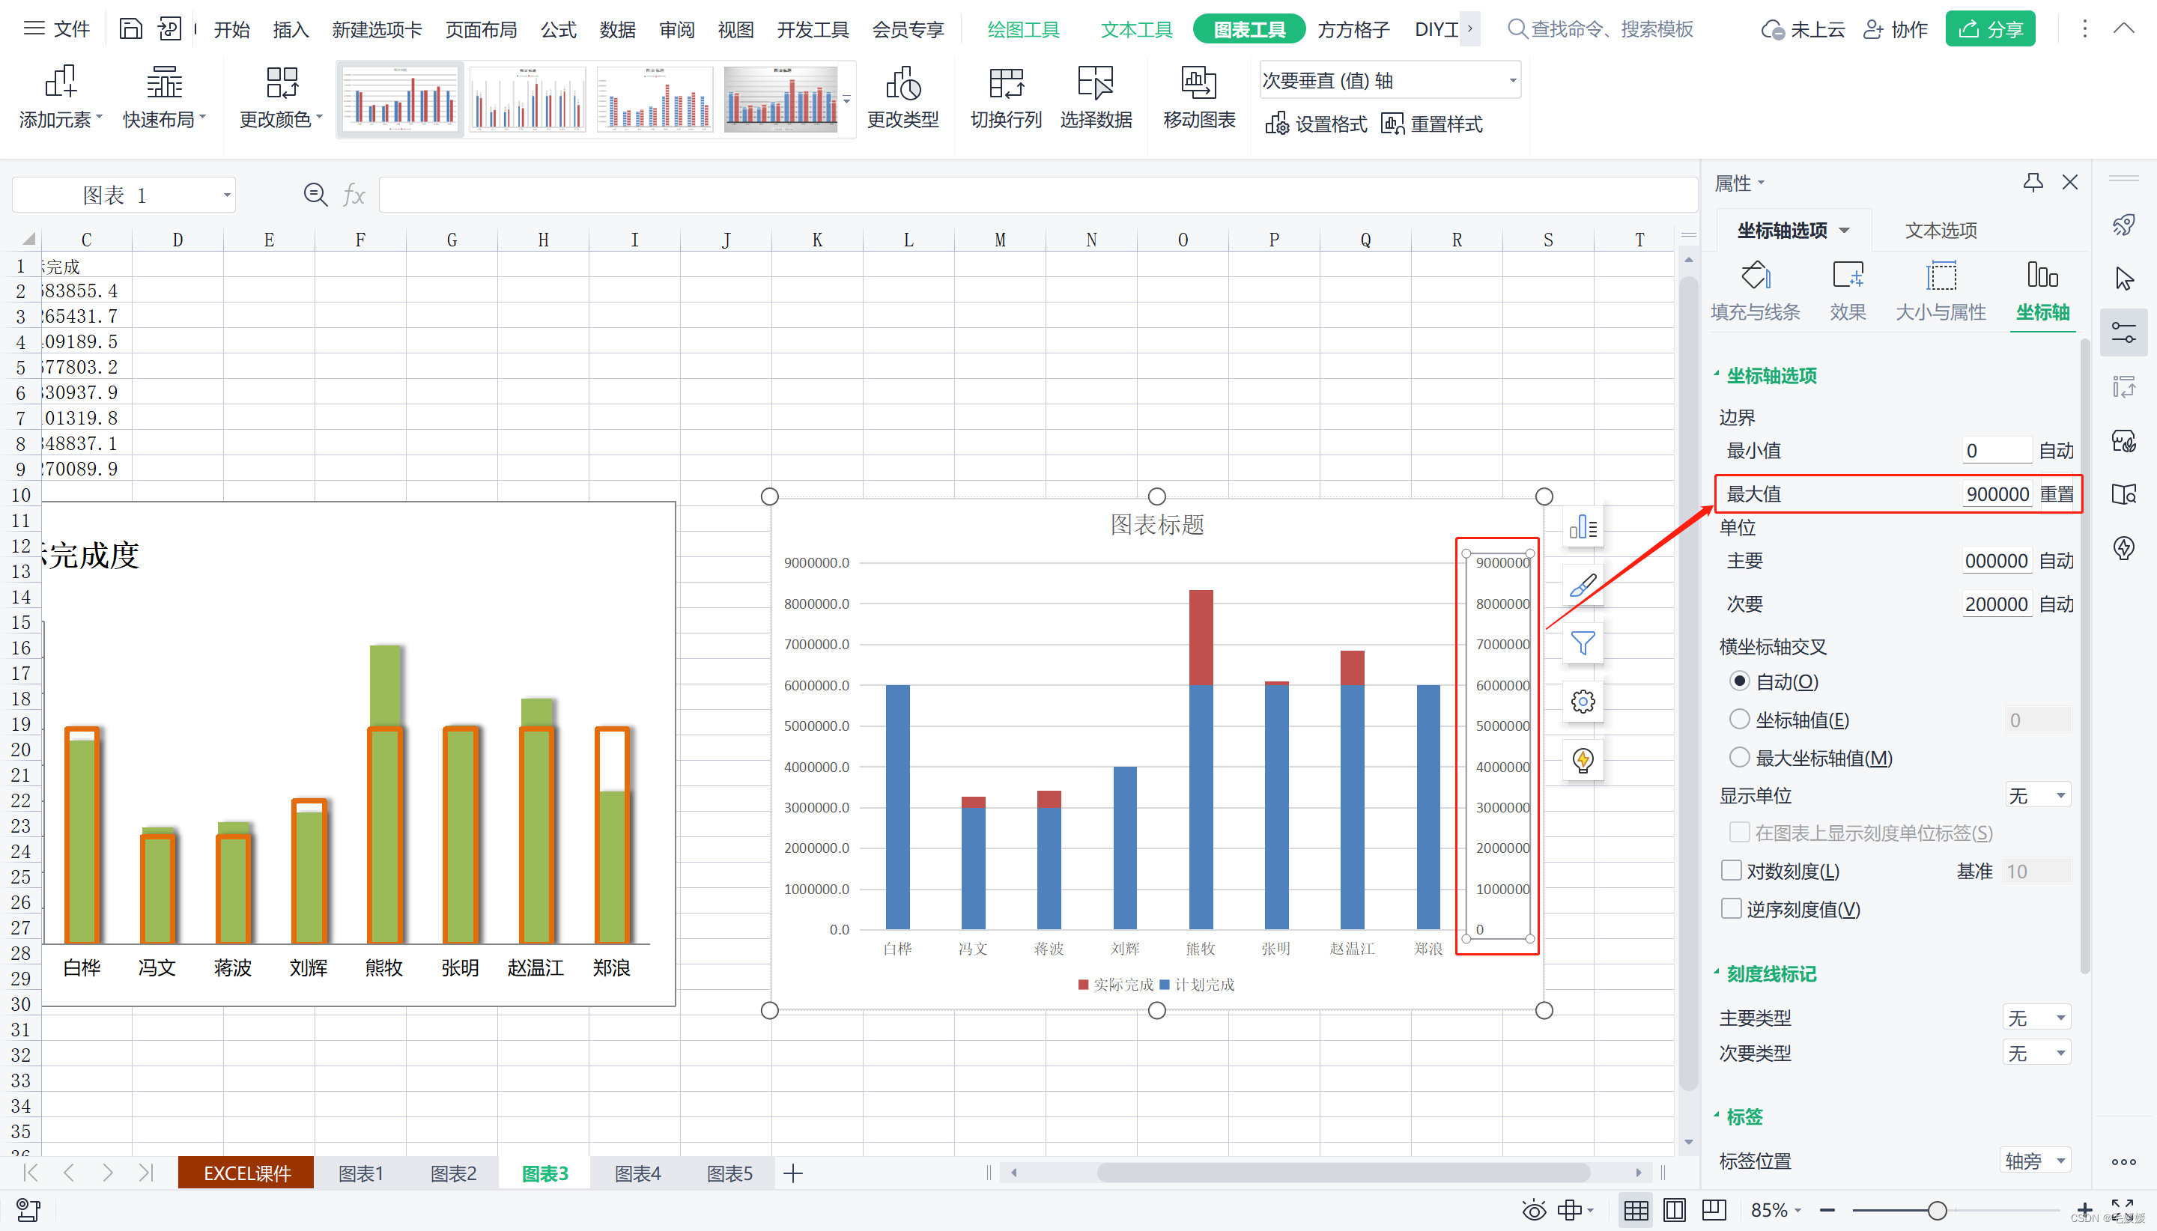The height and width of the screenshot is (1231, 2157).
Task: Close the properties panel
Action: tap(2069, 182)
